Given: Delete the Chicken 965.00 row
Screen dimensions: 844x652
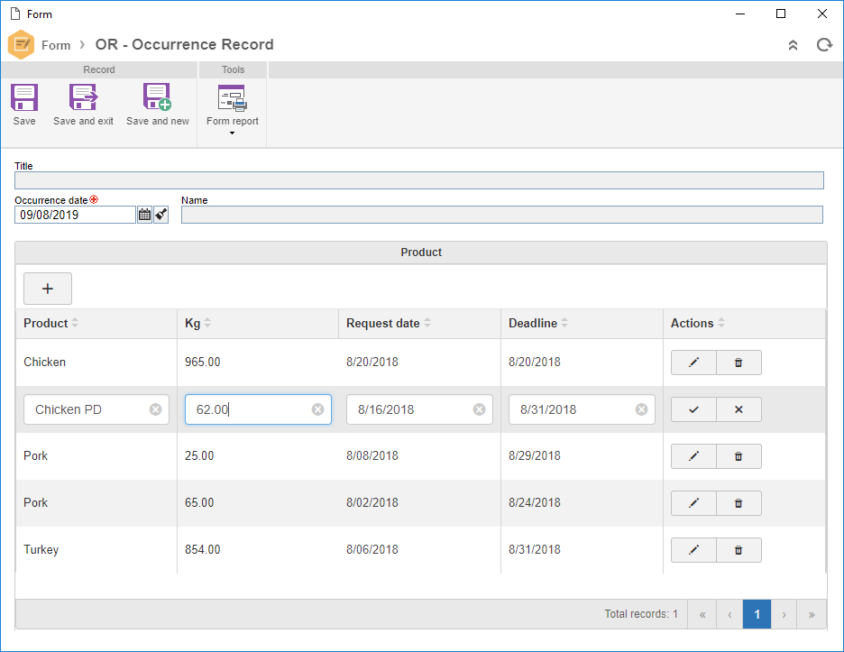Looking at the screenshot, I should 738,363.
